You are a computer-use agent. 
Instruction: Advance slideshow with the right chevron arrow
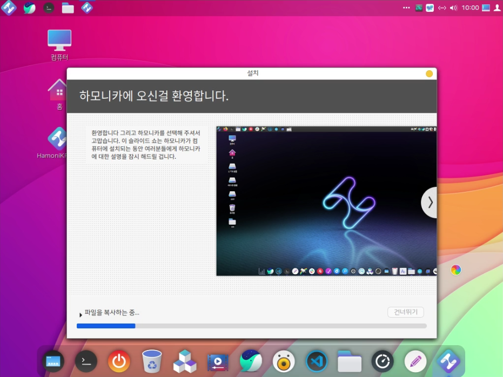tap(430, 203)
